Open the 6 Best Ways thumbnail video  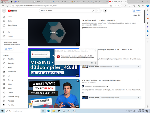[54, 94]
